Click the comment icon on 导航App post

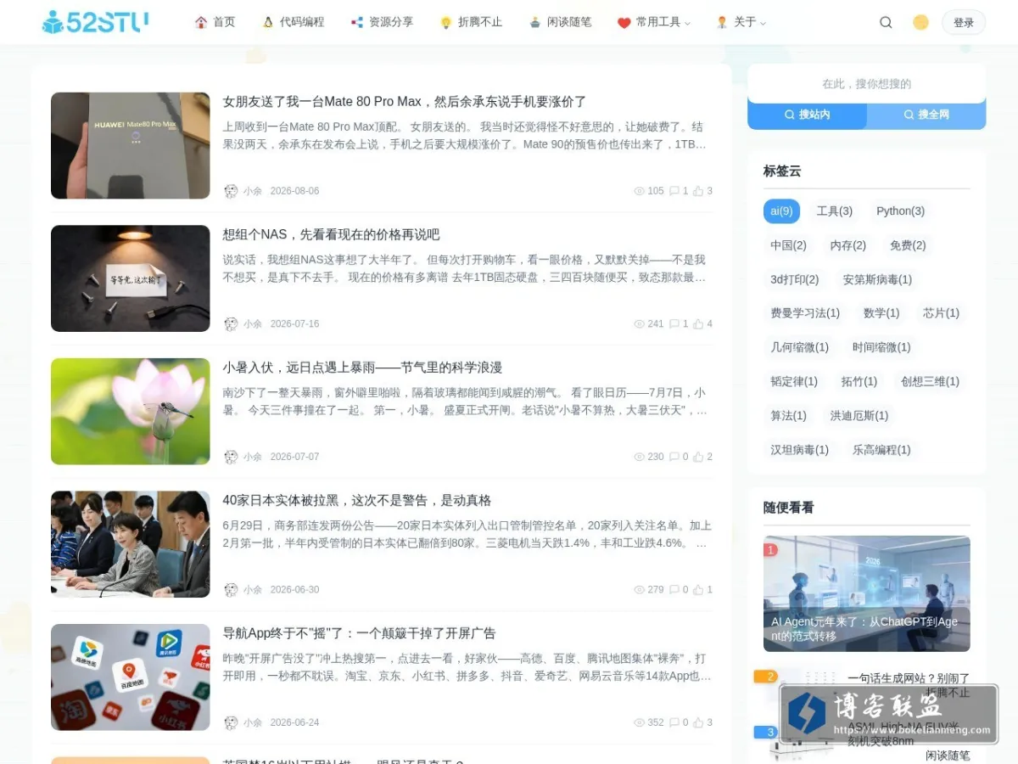pos(674,722)
